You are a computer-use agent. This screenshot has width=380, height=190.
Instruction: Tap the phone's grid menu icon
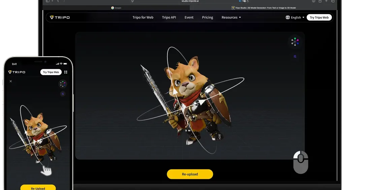66,72
